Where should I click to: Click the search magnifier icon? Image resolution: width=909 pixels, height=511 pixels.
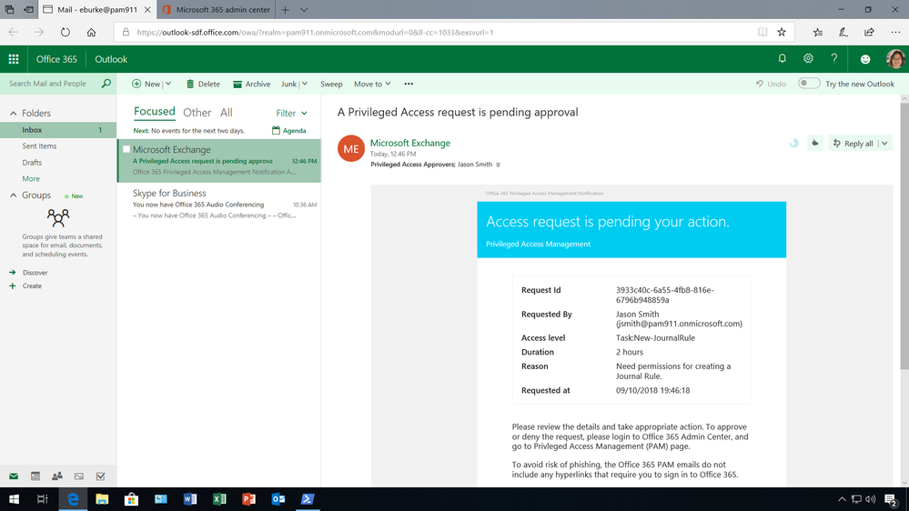(x=106, y=84)
